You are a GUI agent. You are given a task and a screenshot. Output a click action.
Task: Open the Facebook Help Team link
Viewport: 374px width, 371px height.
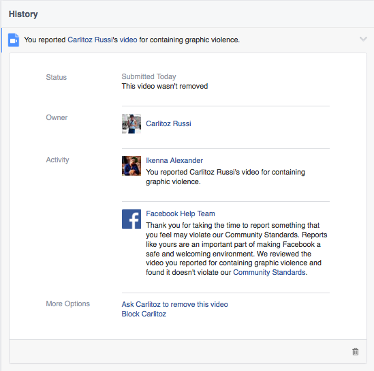181,213
